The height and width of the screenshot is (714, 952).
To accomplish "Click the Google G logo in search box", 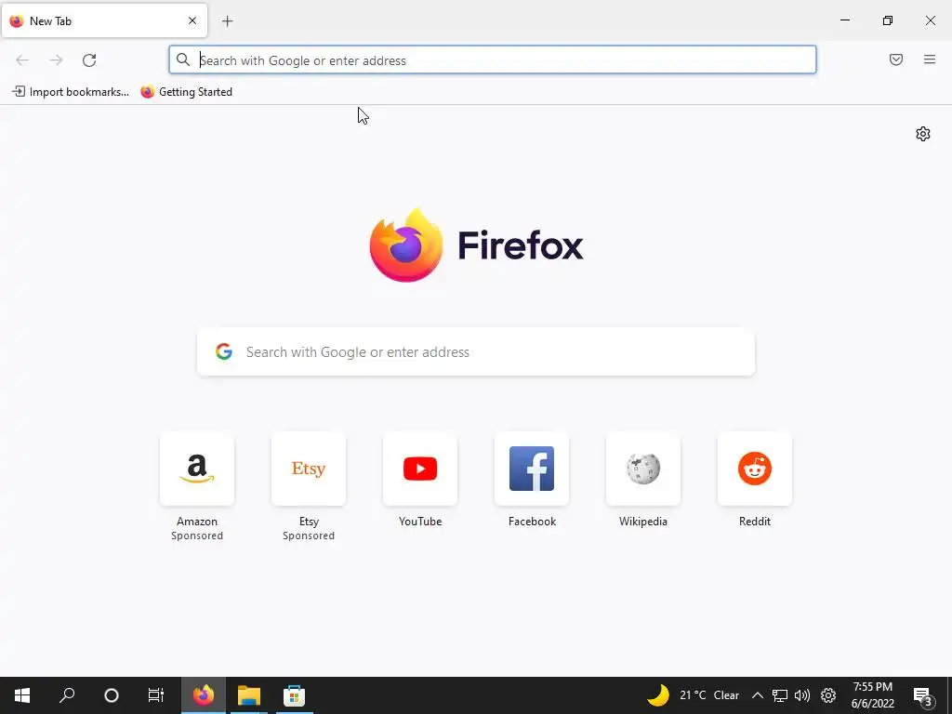I will [224, 351].
